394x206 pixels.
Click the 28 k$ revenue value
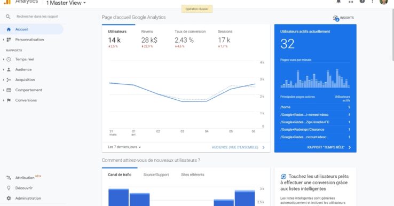coord(149,40)
